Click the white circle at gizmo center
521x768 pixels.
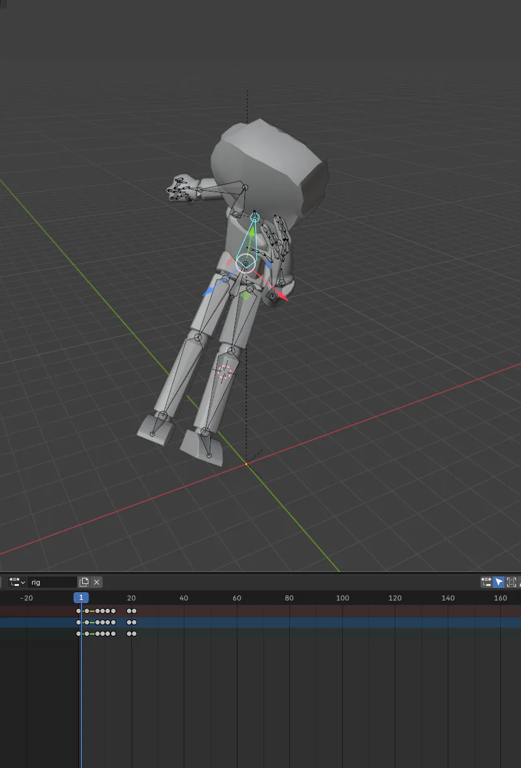click(246, 263)
